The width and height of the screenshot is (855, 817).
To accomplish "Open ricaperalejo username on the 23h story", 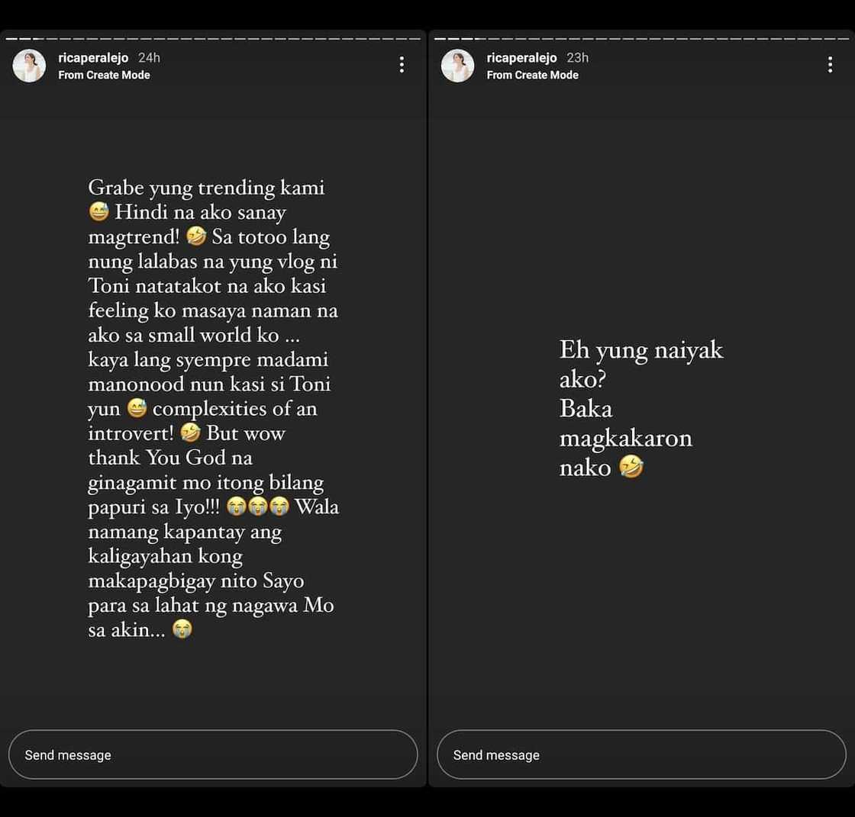I will (522, 58).
